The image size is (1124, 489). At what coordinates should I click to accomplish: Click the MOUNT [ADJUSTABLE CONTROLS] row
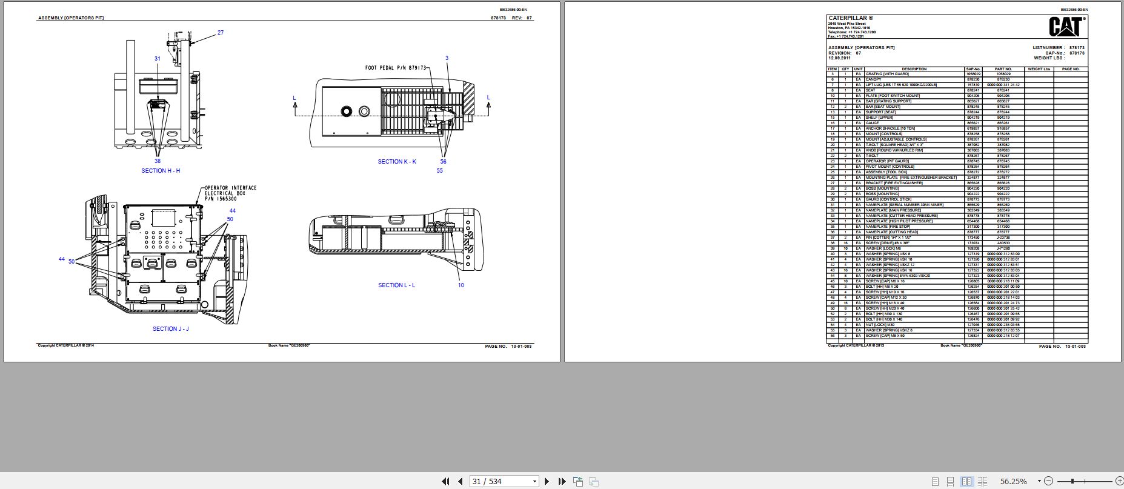[x=957, y=139]
